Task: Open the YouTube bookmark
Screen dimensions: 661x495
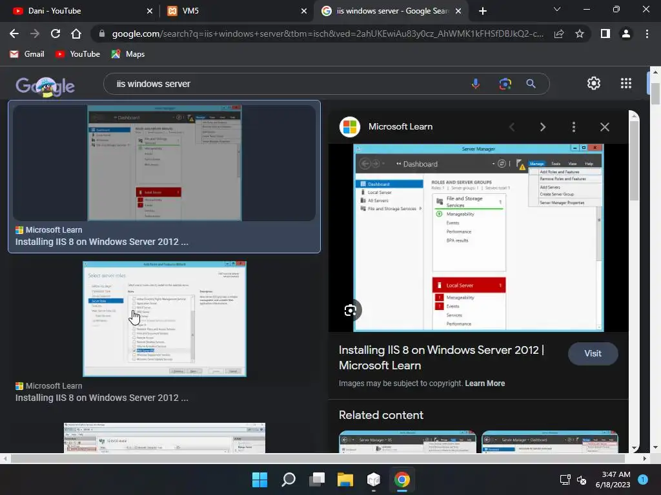Action: (77, 54)
